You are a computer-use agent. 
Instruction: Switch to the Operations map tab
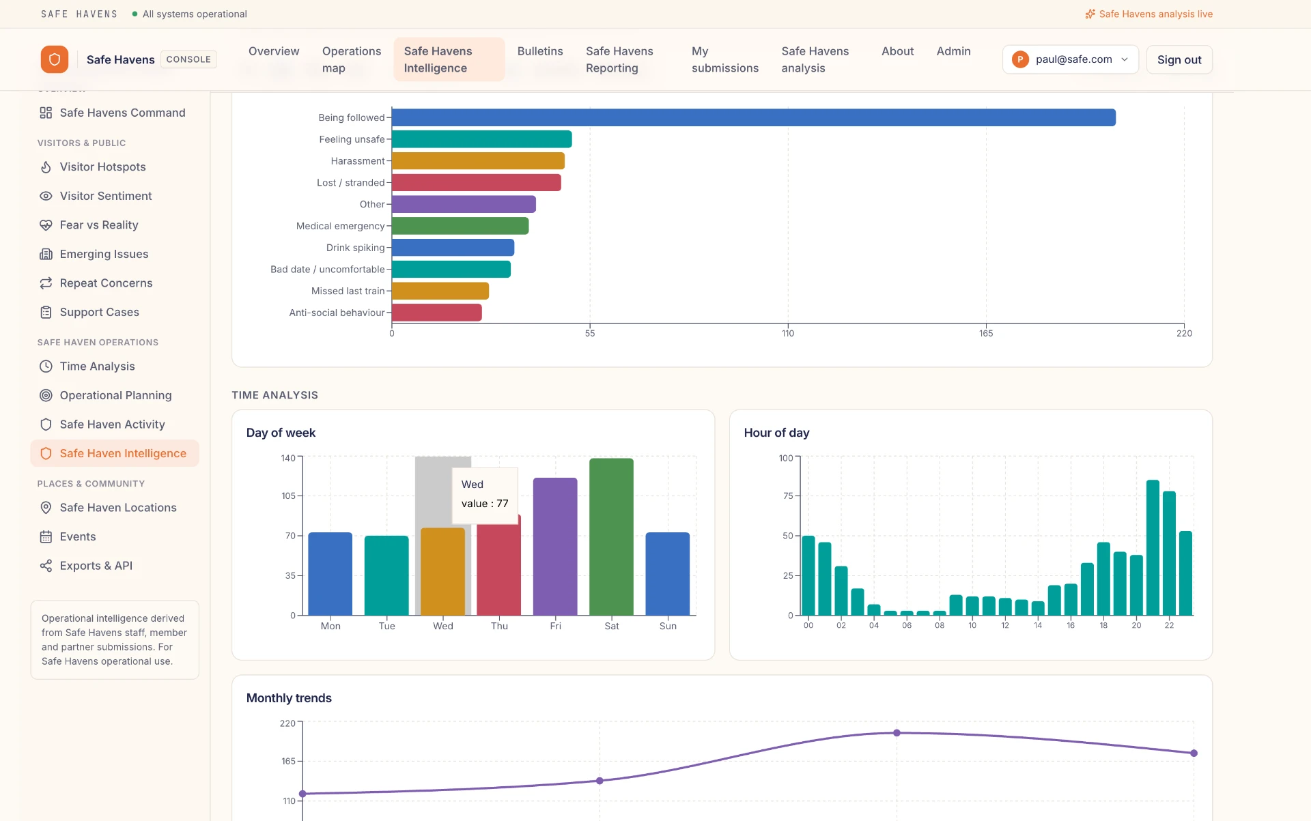[x=352, y=59]
